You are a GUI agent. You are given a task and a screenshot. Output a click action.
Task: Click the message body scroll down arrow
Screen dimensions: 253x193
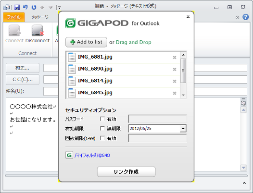[x=243, y=168]
